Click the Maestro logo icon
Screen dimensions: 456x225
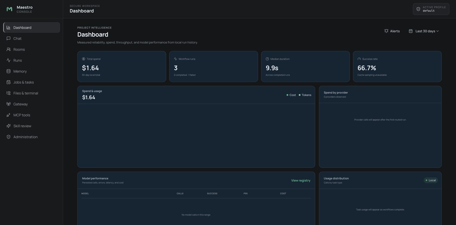[x=9, y=9]
